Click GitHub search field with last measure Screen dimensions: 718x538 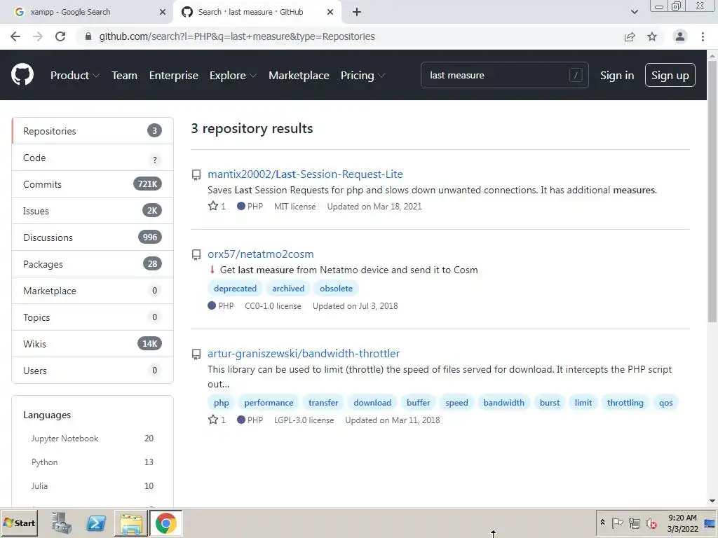coord(504,75)
